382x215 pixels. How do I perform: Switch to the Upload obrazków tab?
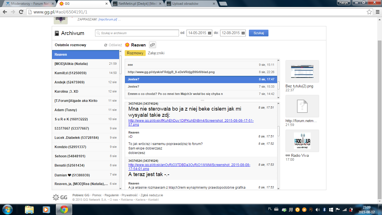(x=190, y=4)
